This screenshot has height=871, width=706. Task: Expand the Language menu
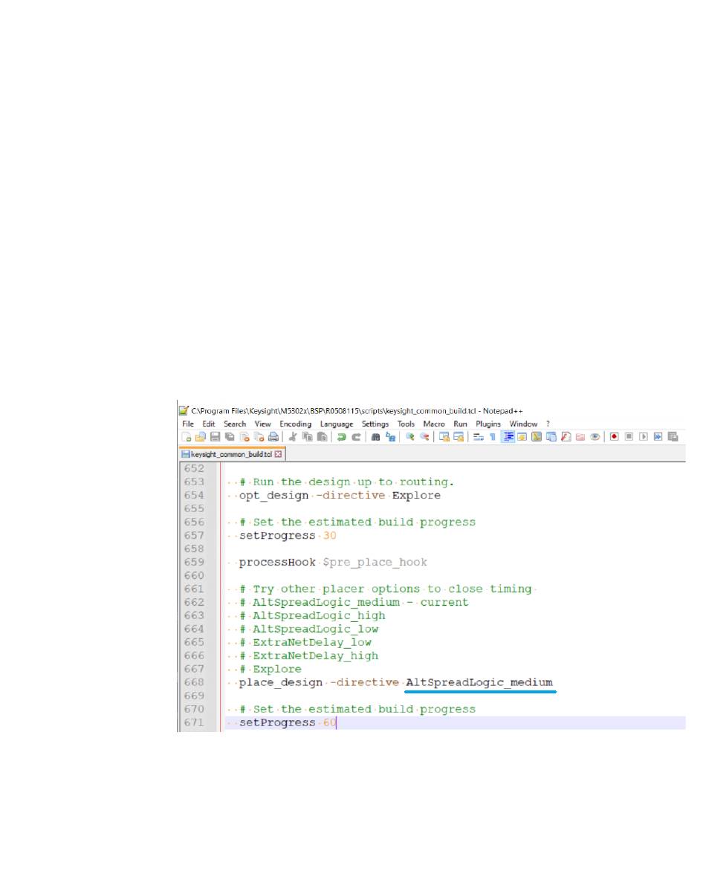click(337, 424)
